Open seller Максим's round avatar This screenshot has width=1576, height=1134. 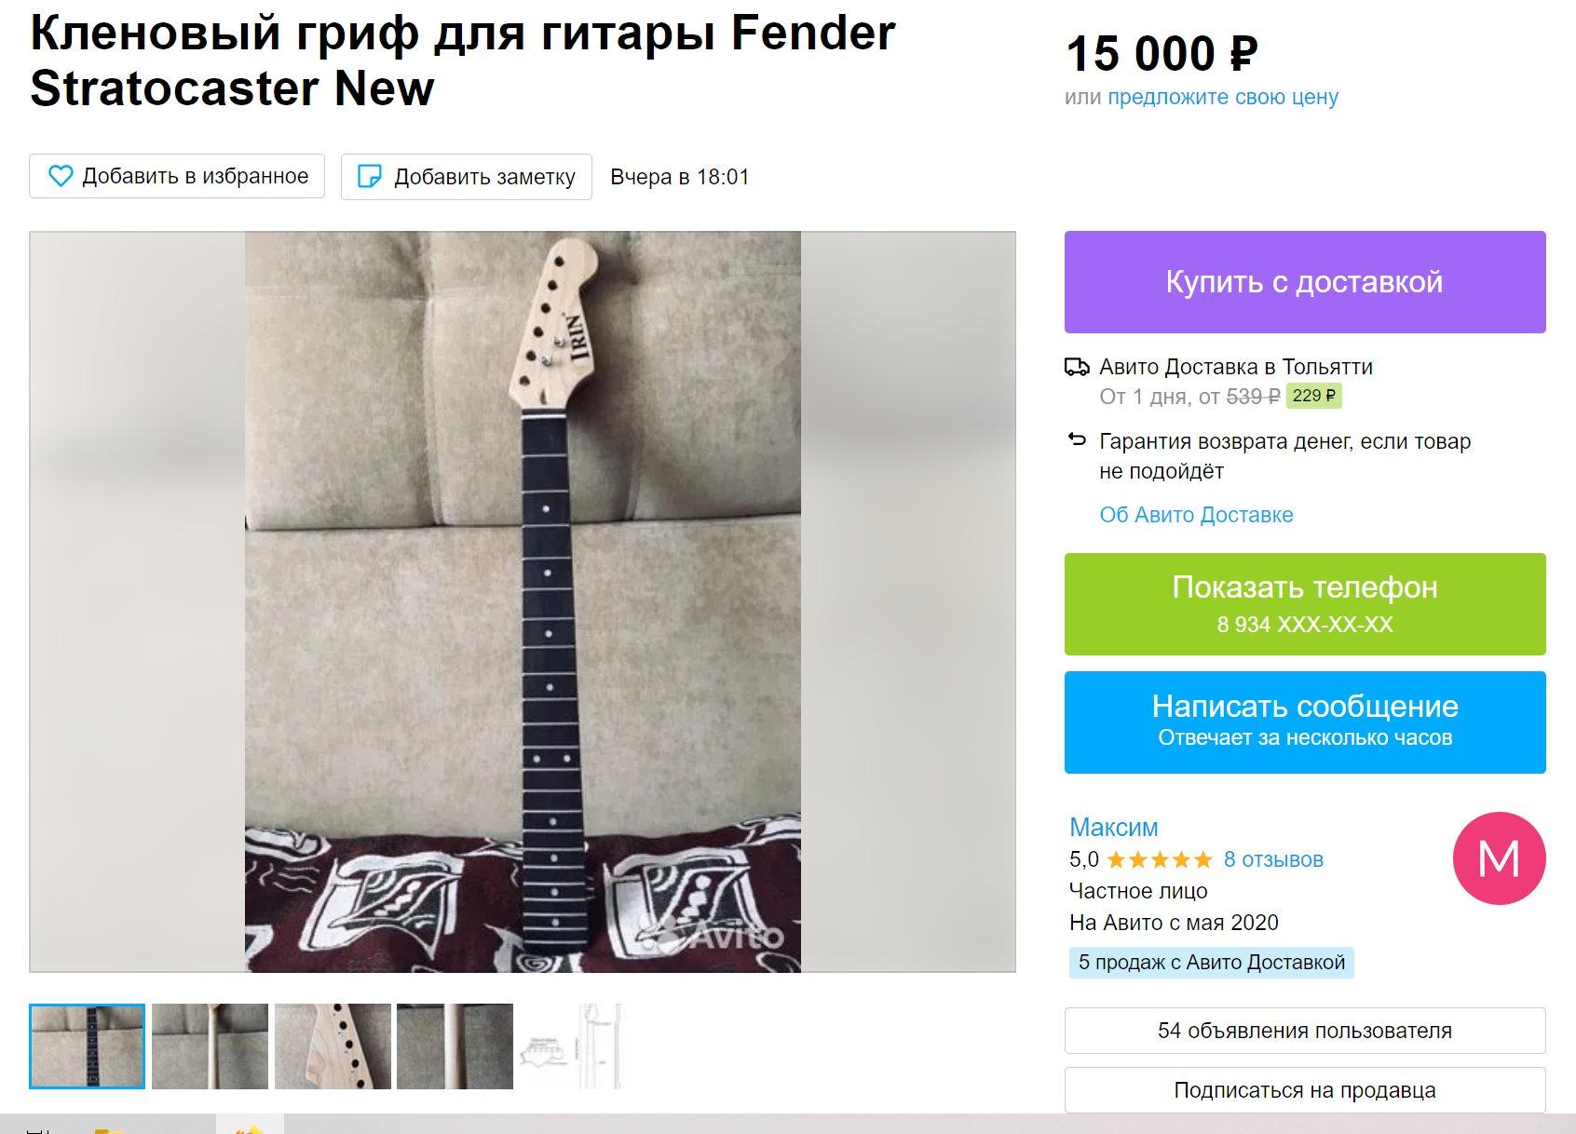coord(1499,858)
